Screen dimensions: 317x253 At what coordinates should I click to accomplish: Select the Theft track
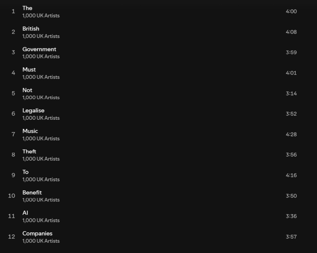29,151
